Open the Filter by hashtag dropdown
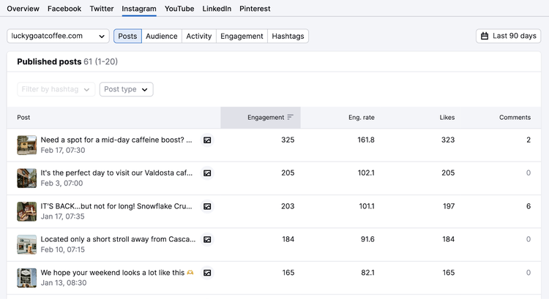Viewport: 549px width, 299px height. [56, 89]
